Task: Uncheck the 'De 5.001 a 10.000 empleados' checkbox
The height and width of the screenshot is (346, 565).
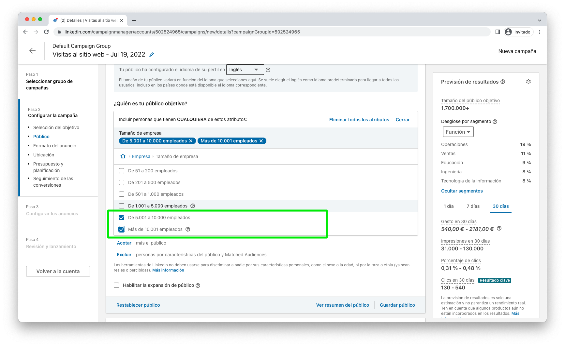Action: pos(122,218)
